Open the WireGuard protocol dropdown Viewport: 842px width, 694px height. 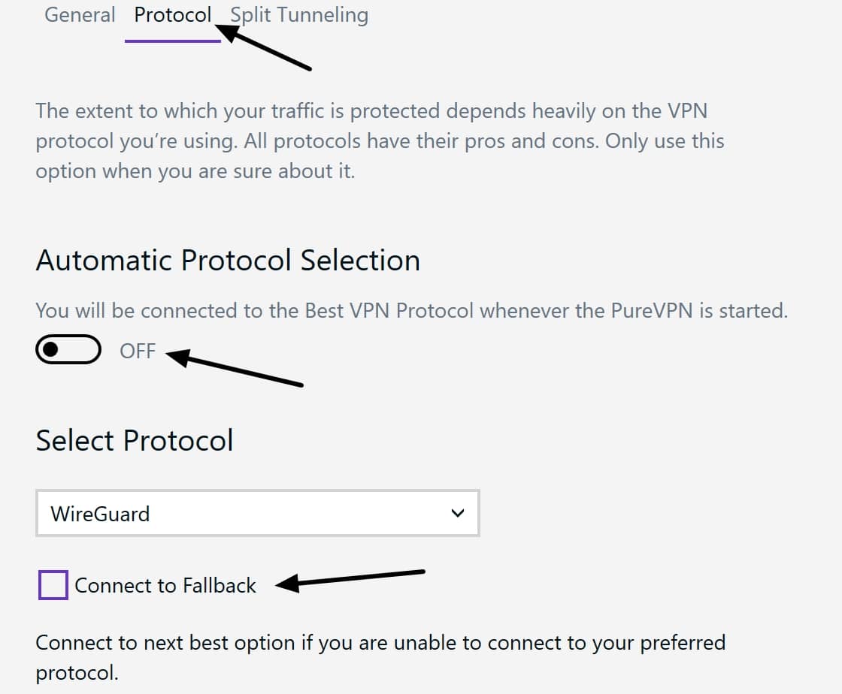258,513
